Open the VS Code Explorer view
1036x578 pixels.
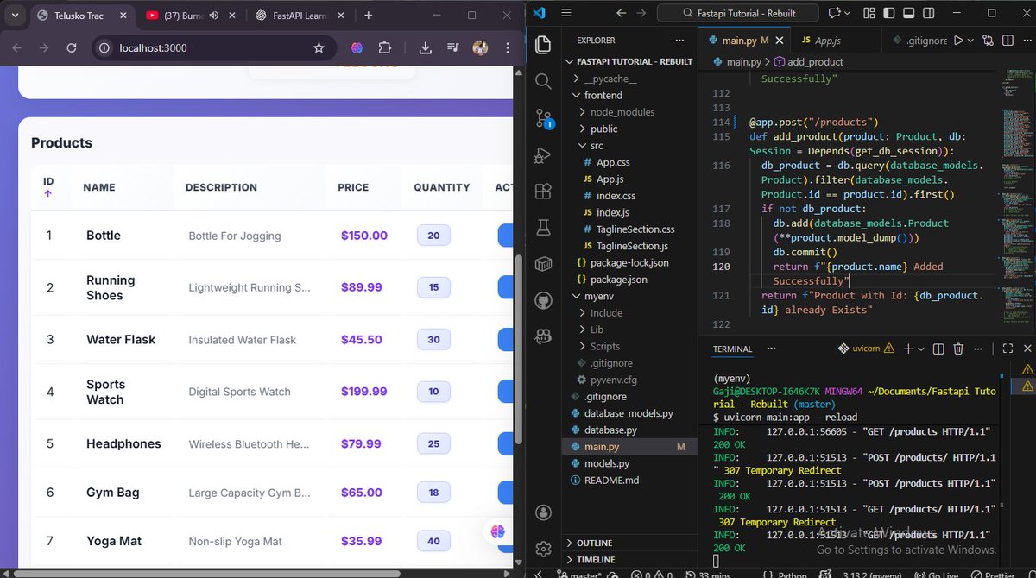click(543, 44)
